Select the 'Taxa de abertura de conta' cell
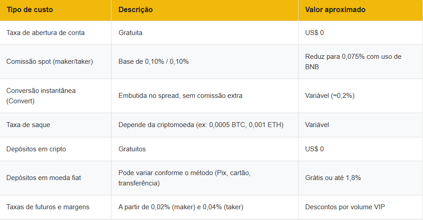The width and height of the screenshot is (423, 220). [x=45, y=33]
